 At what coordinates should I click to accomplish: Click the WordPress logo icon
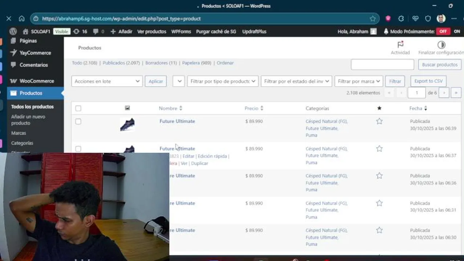point(13,32)
